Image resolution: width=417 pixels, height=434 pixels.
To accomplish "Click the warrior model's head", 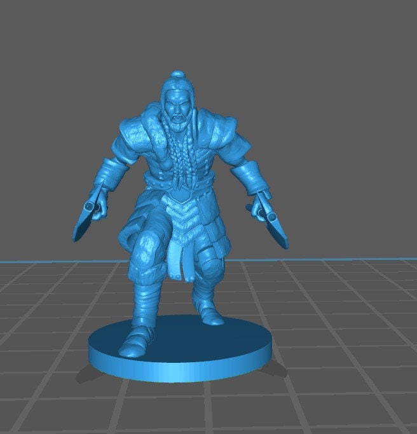I will (176, 102).
